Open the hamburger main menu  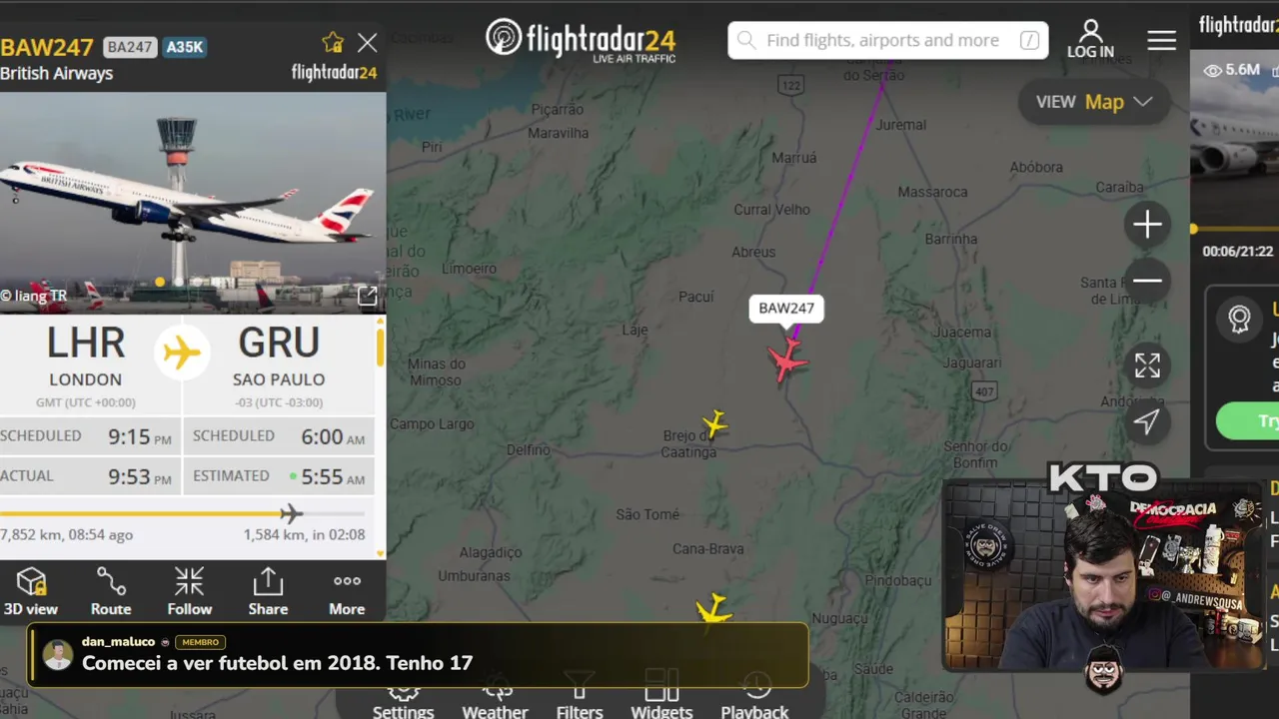pyautogui.click(x=1161, y=40)
